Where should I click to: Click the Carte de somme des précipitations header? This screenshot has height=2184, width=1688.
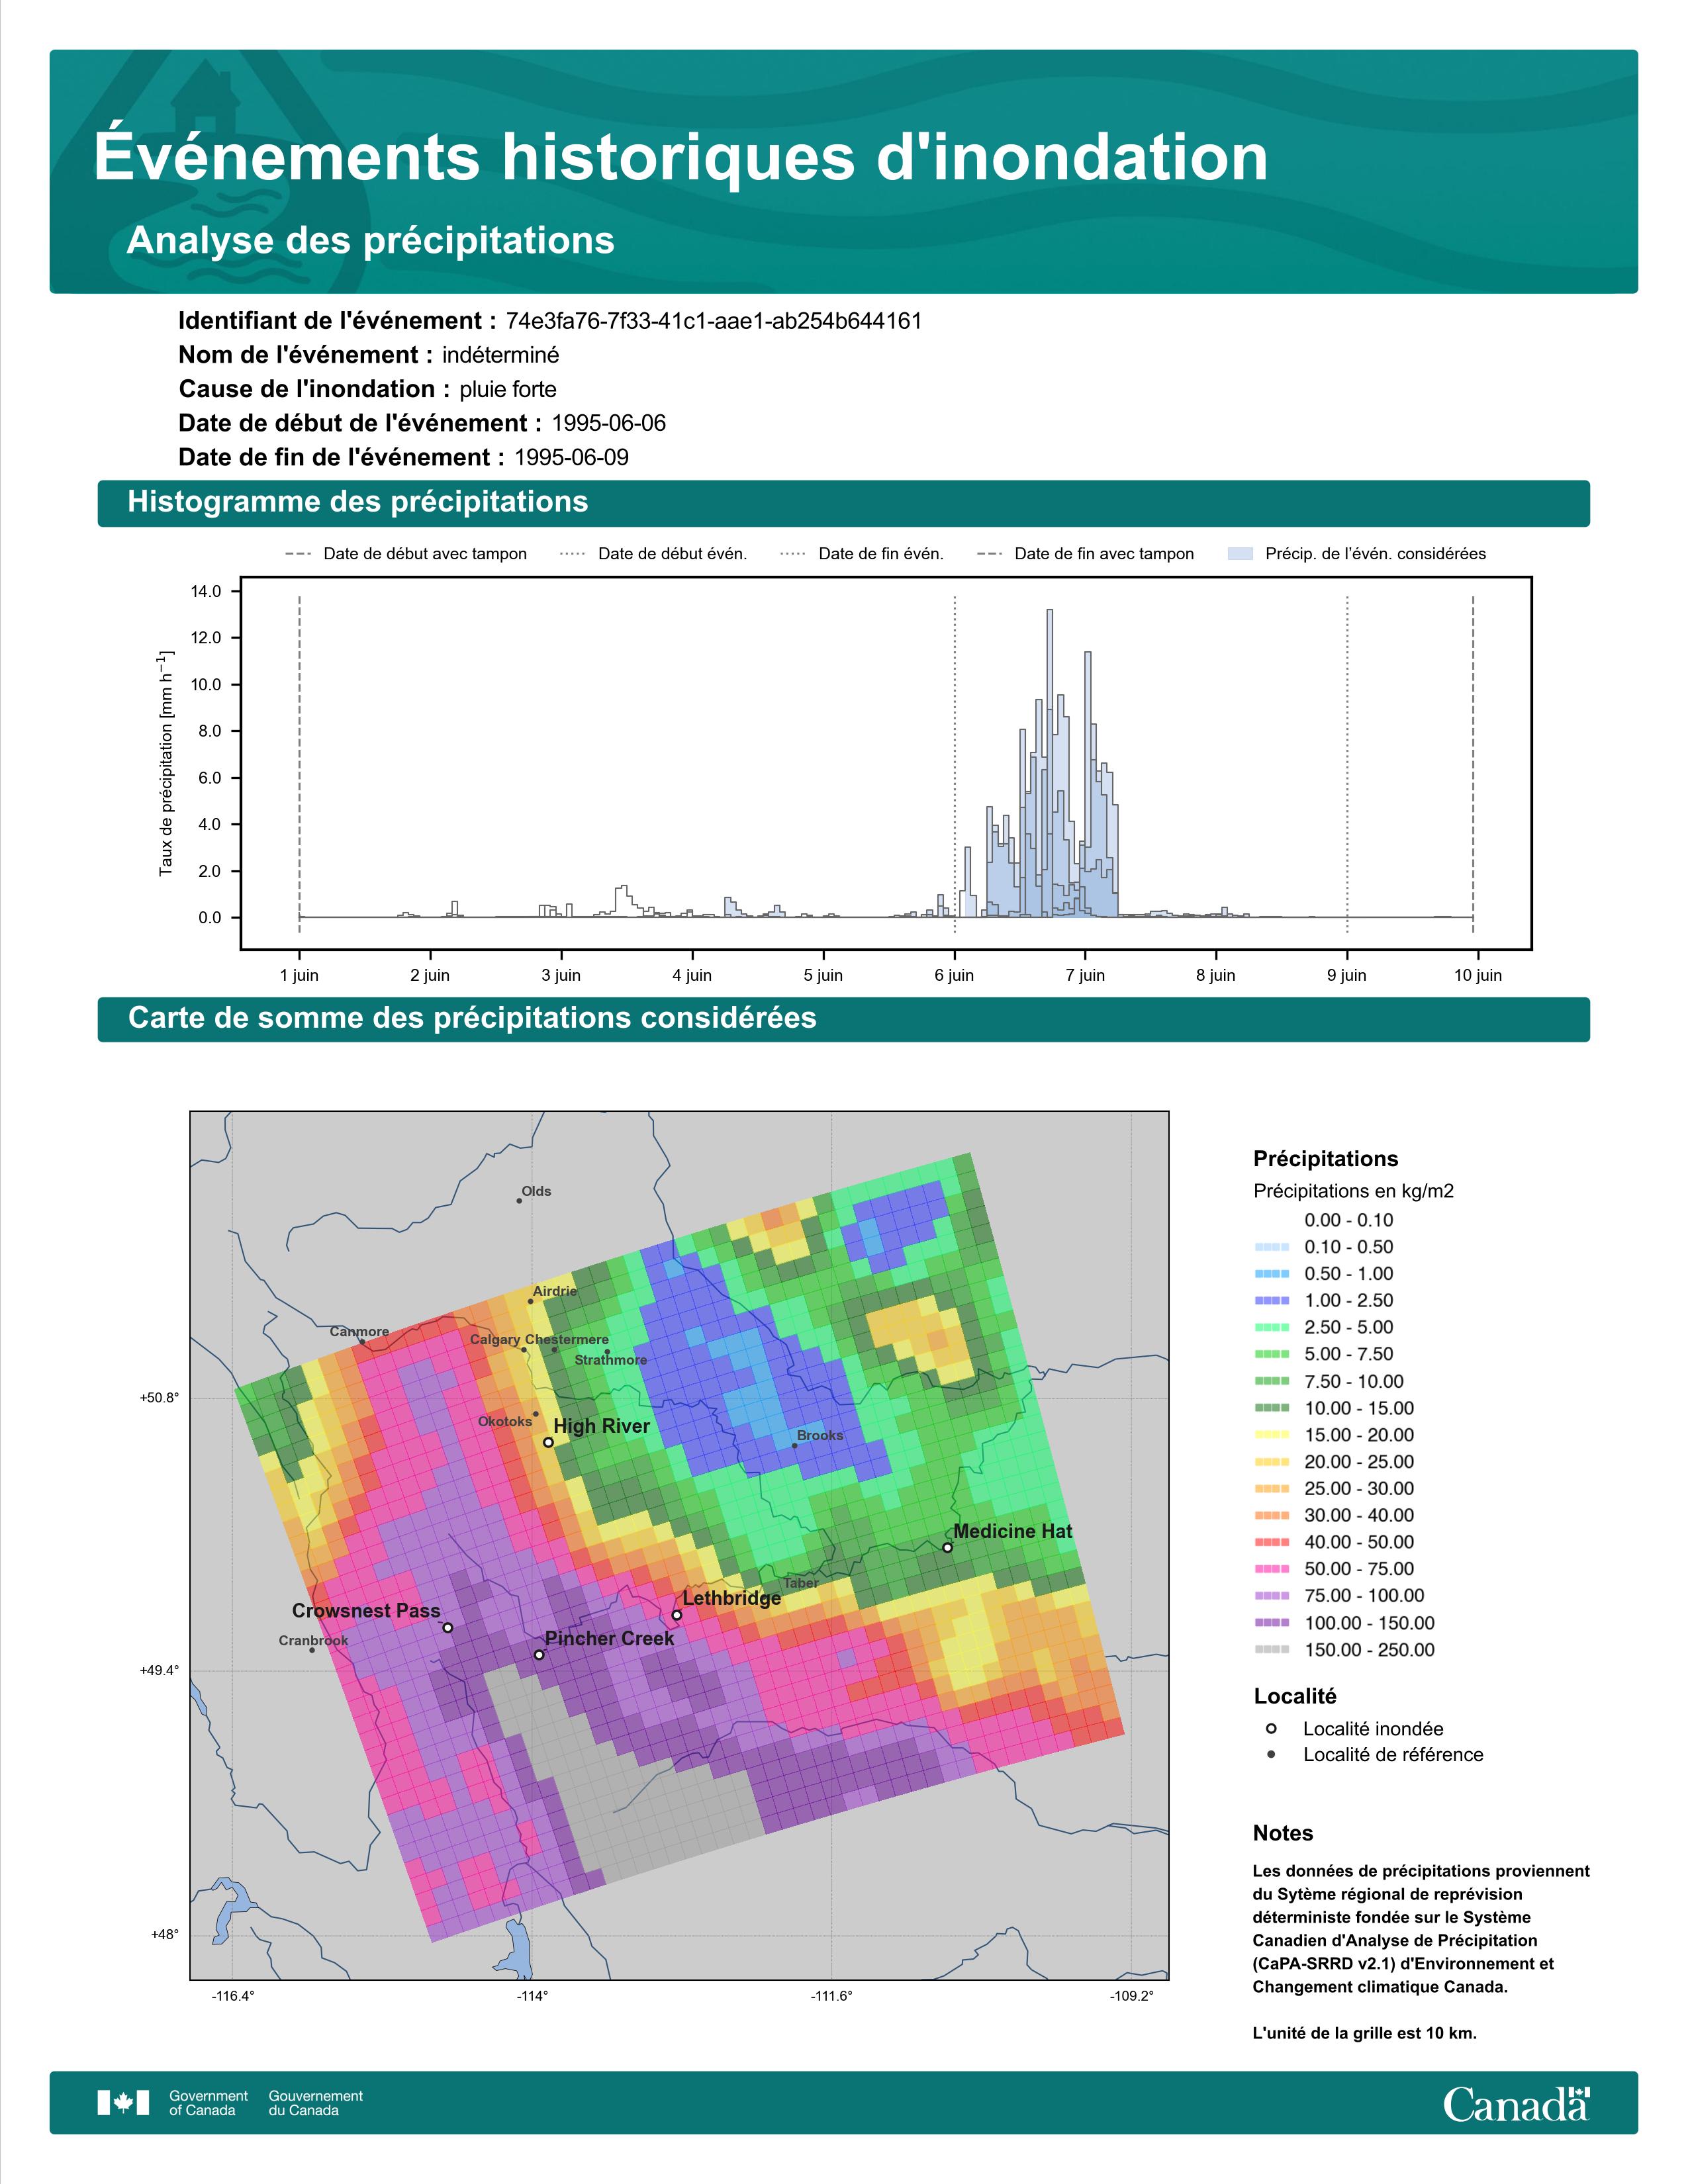844,1019
